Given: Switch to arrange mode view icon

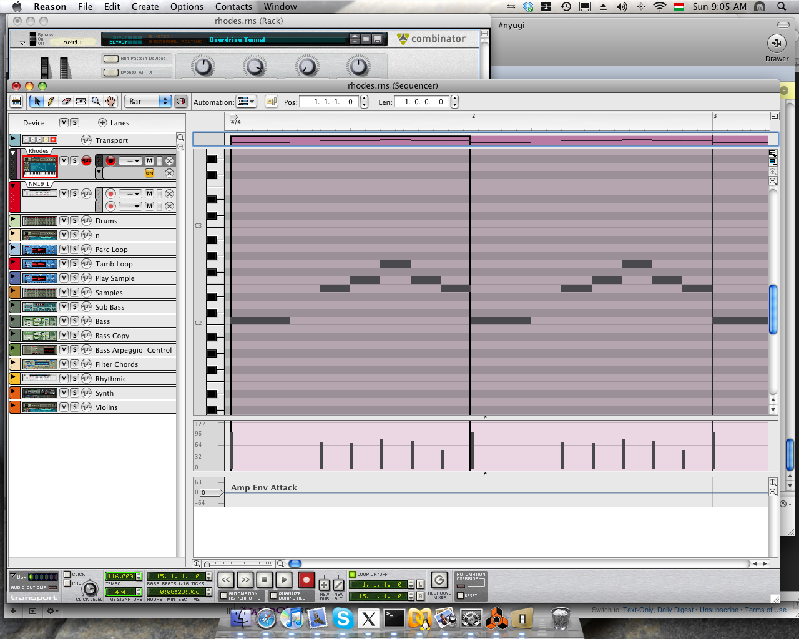Looking at the screenshot, I should point(16,101).
